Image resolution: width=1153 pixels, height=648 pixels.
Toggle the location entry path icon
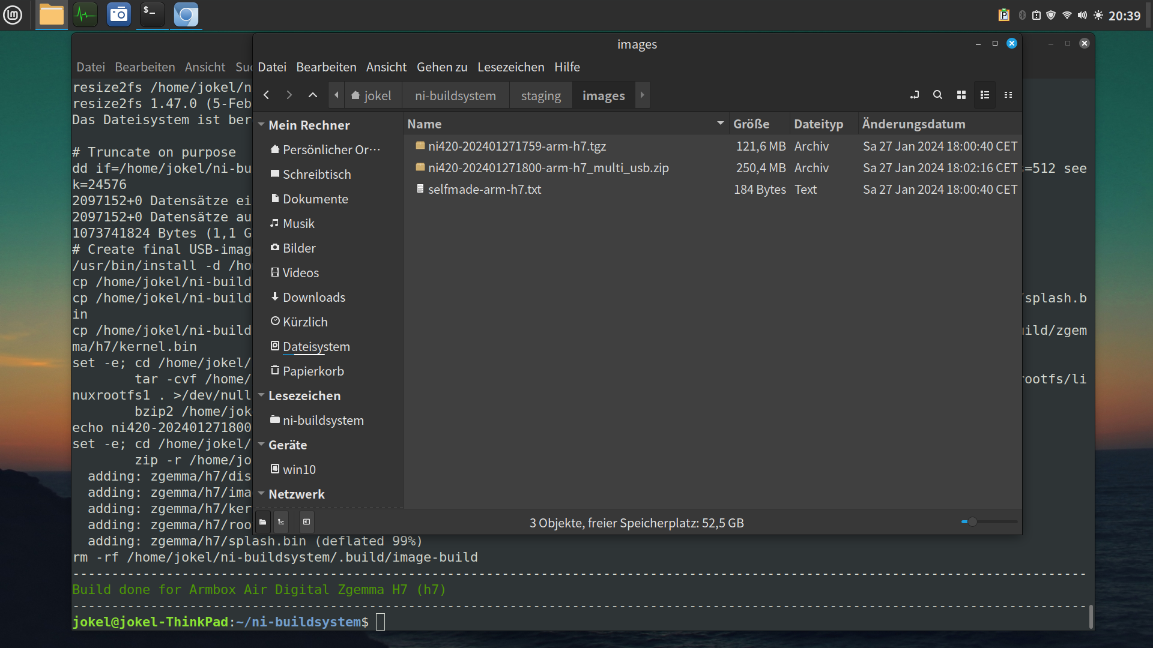coord(915,95)
